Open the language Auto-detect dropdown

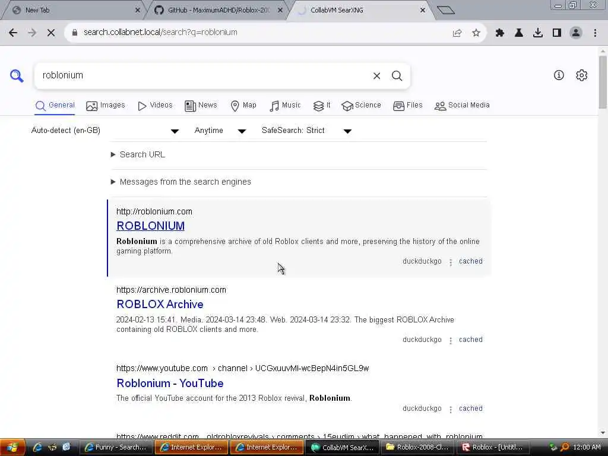tap(104, 131)
